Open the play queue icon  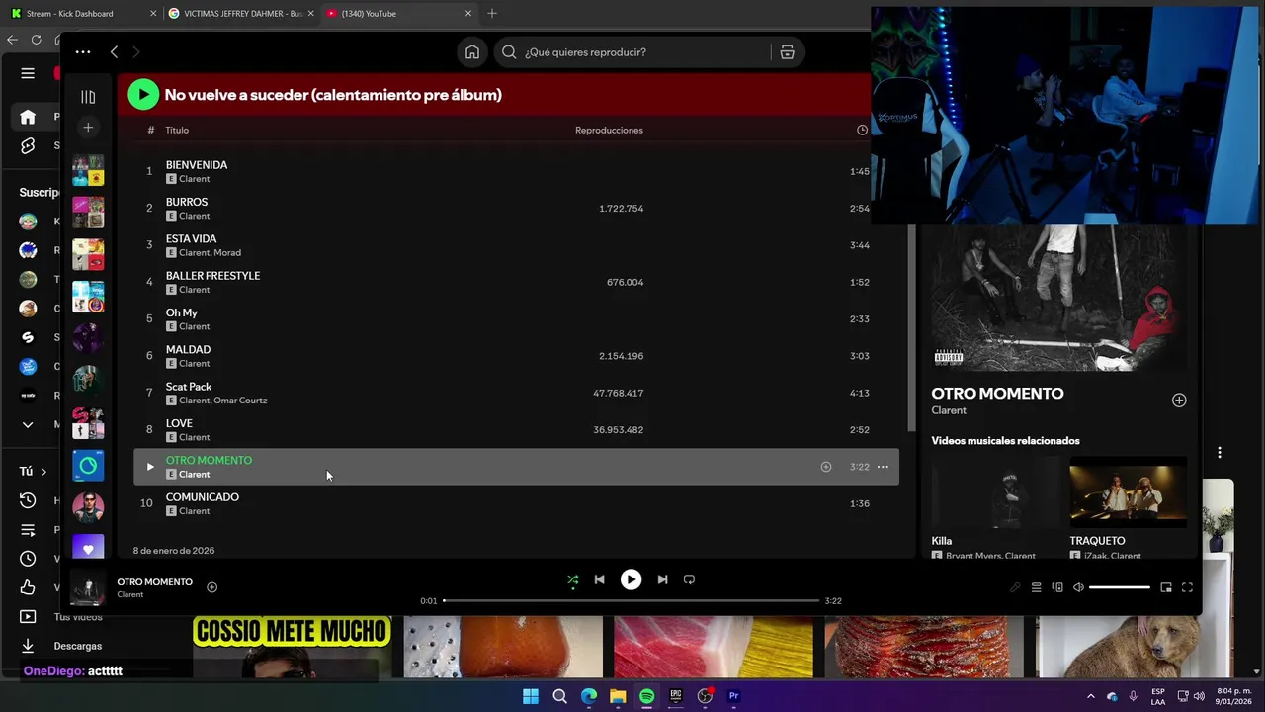[x=1036, y=587]
